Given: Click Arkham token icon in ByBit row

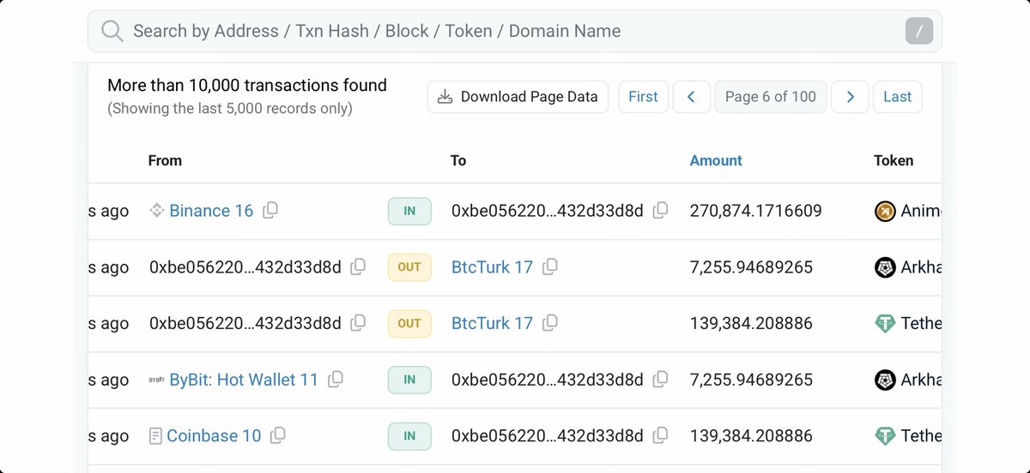Looking at the screenshot, I should pyautogui.click(x=885, y=380).
